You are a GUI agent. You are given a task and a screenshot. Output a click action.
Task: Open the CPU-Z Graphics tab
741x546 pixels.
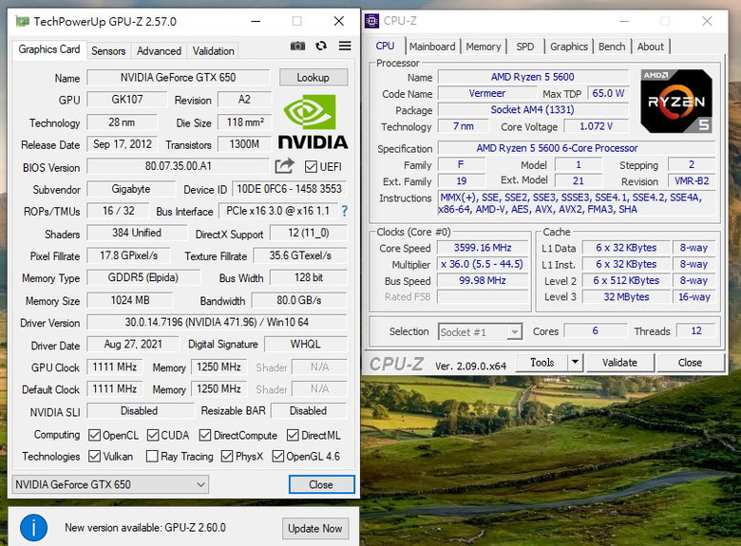click(568, 47)
